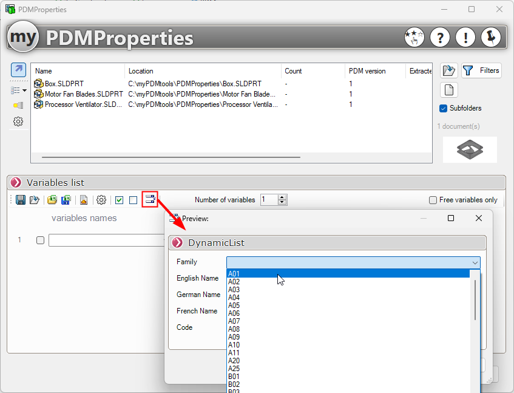Pick A25 from the Family list
The height and width of the screenshot is (393, 514).
click(348, 368)
